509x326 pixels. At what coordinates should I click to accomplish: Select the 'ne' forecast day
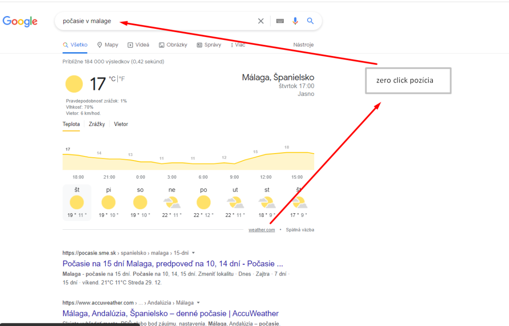(x=172, y=202)
